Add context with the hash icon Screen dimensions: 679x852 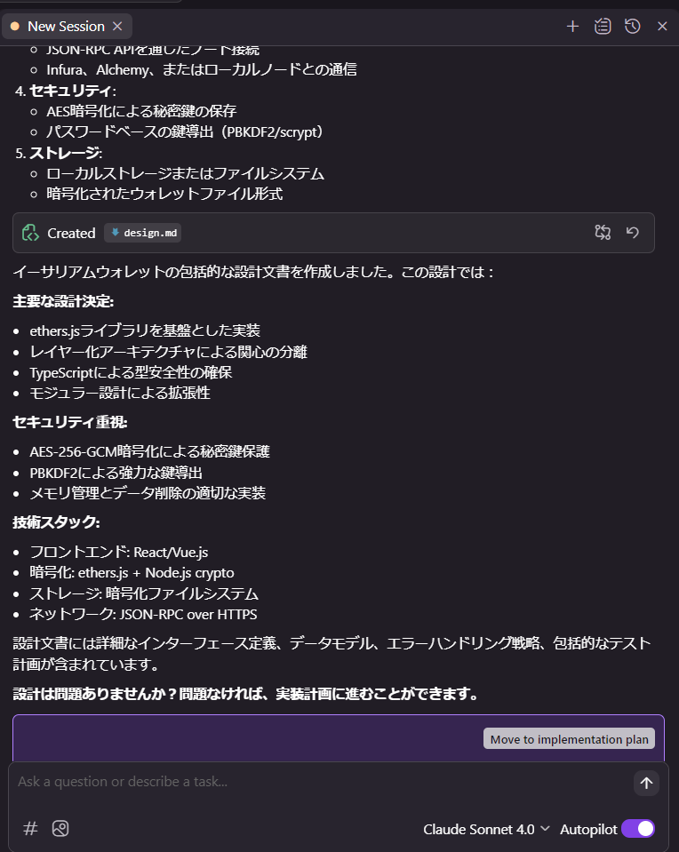(x=30, y=829)
